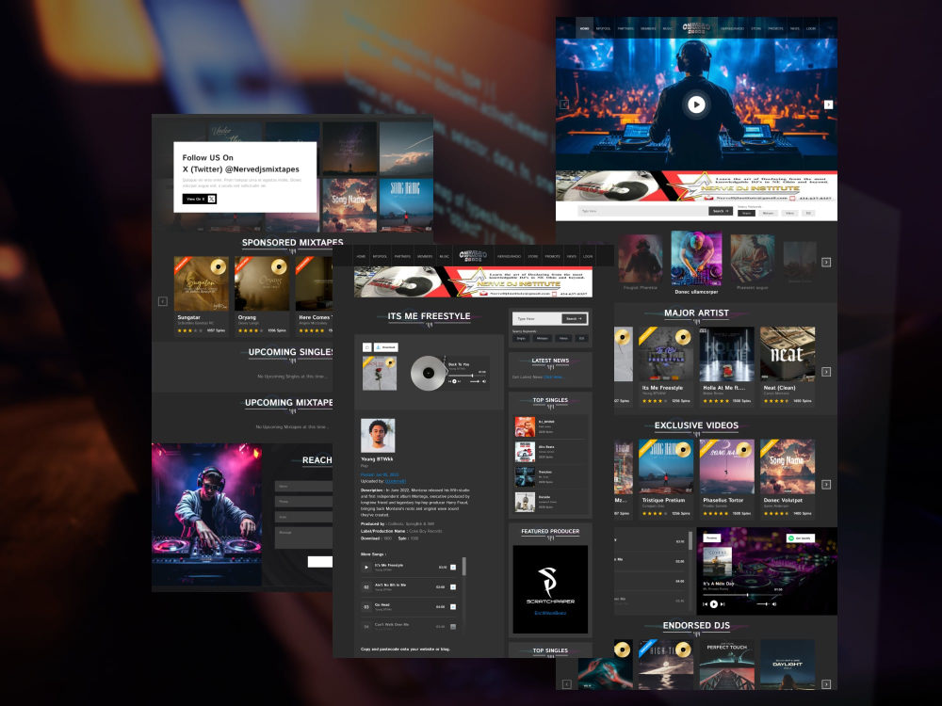Open the Click Here link under Latest News
The height and width of the screenshot is (706, 942).
[x=553, y=377]
